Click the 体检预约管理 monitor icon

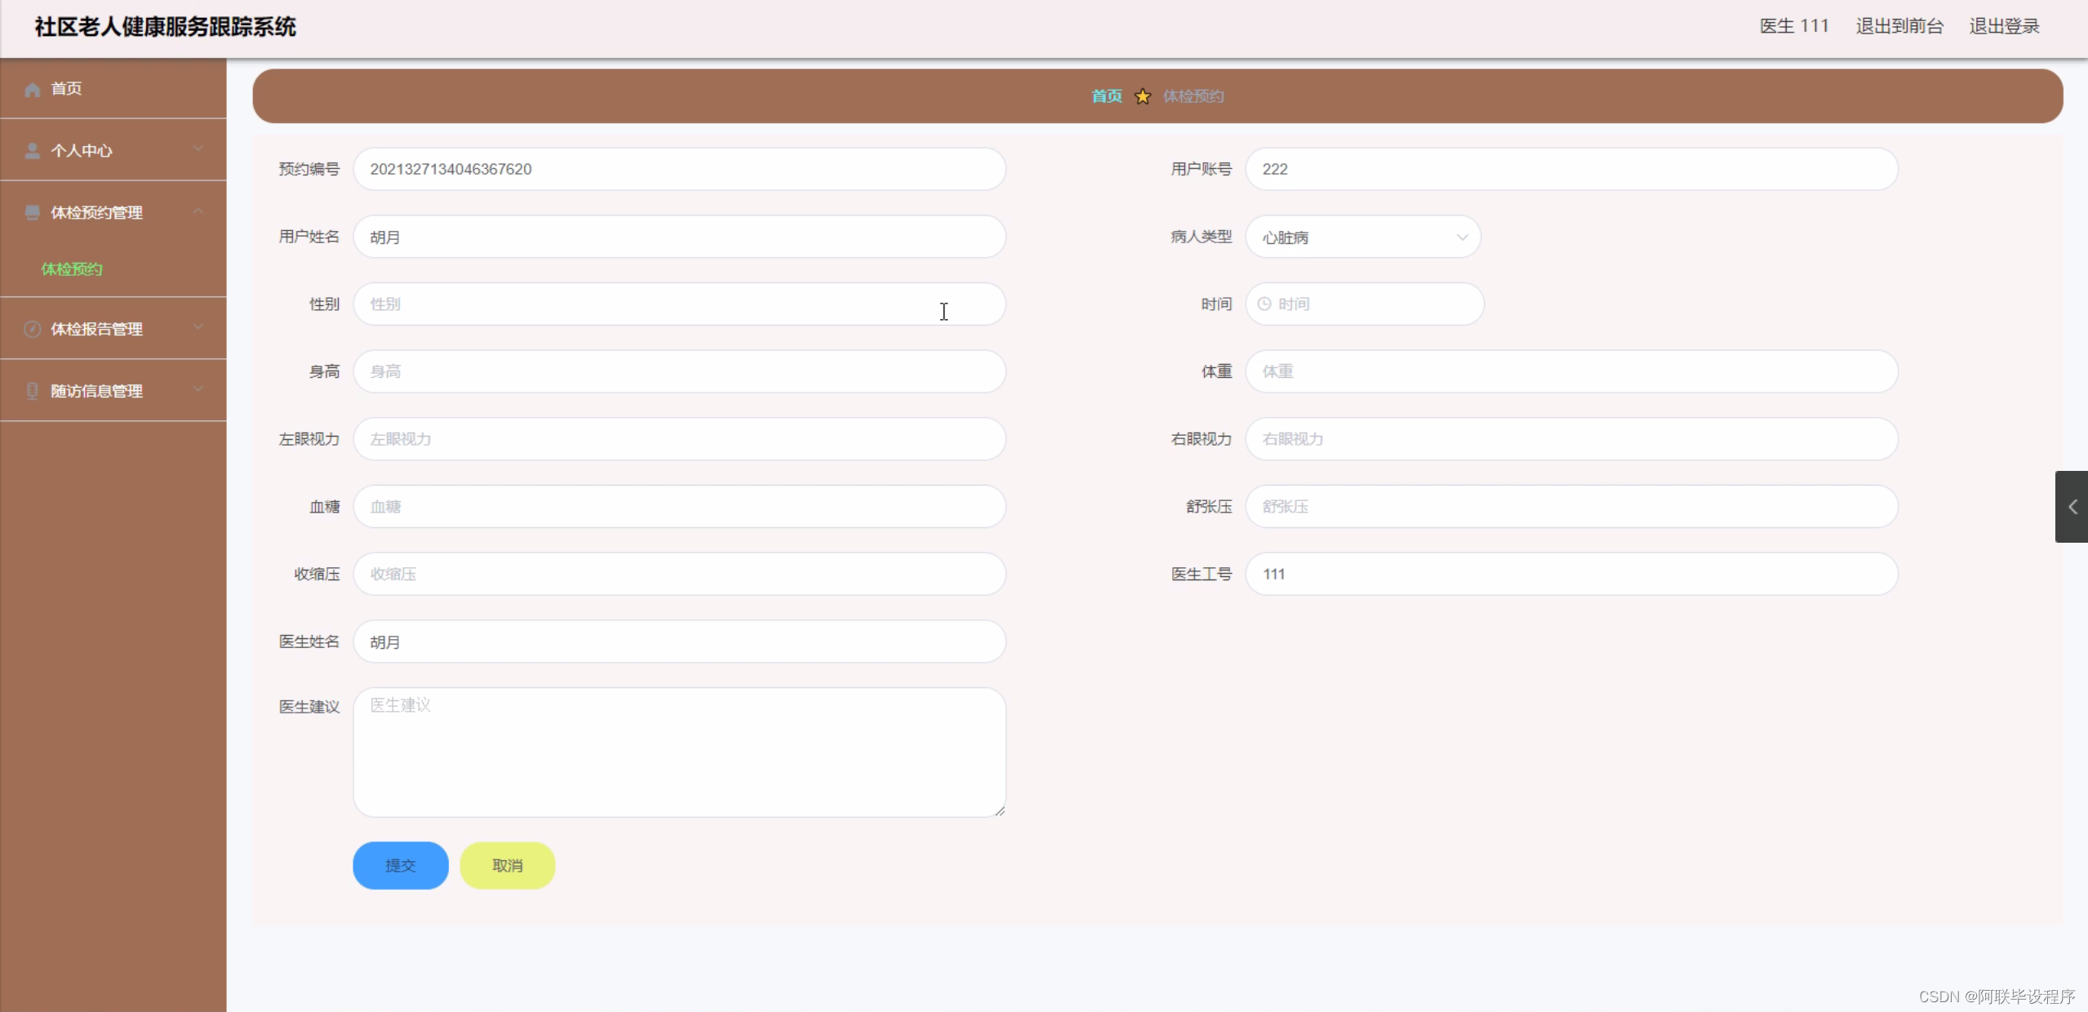32,213
